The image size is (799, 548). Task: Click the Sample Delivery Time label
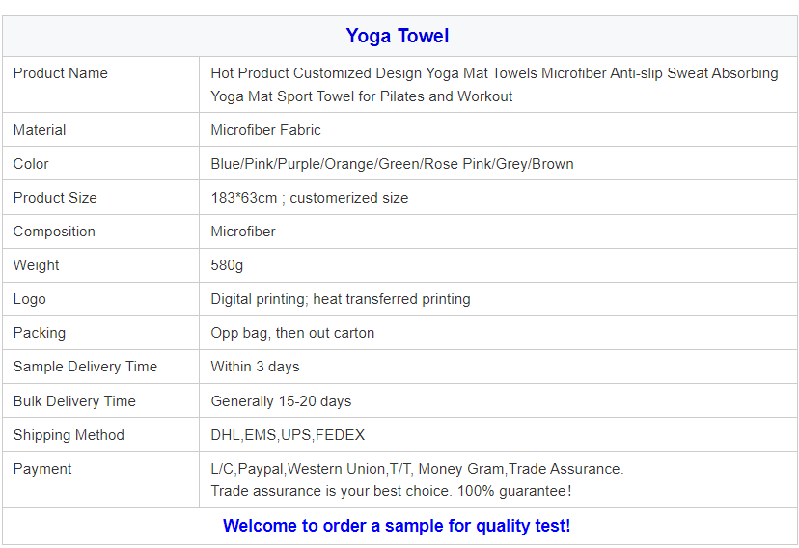pyautogui.click(x=85, y=367)
